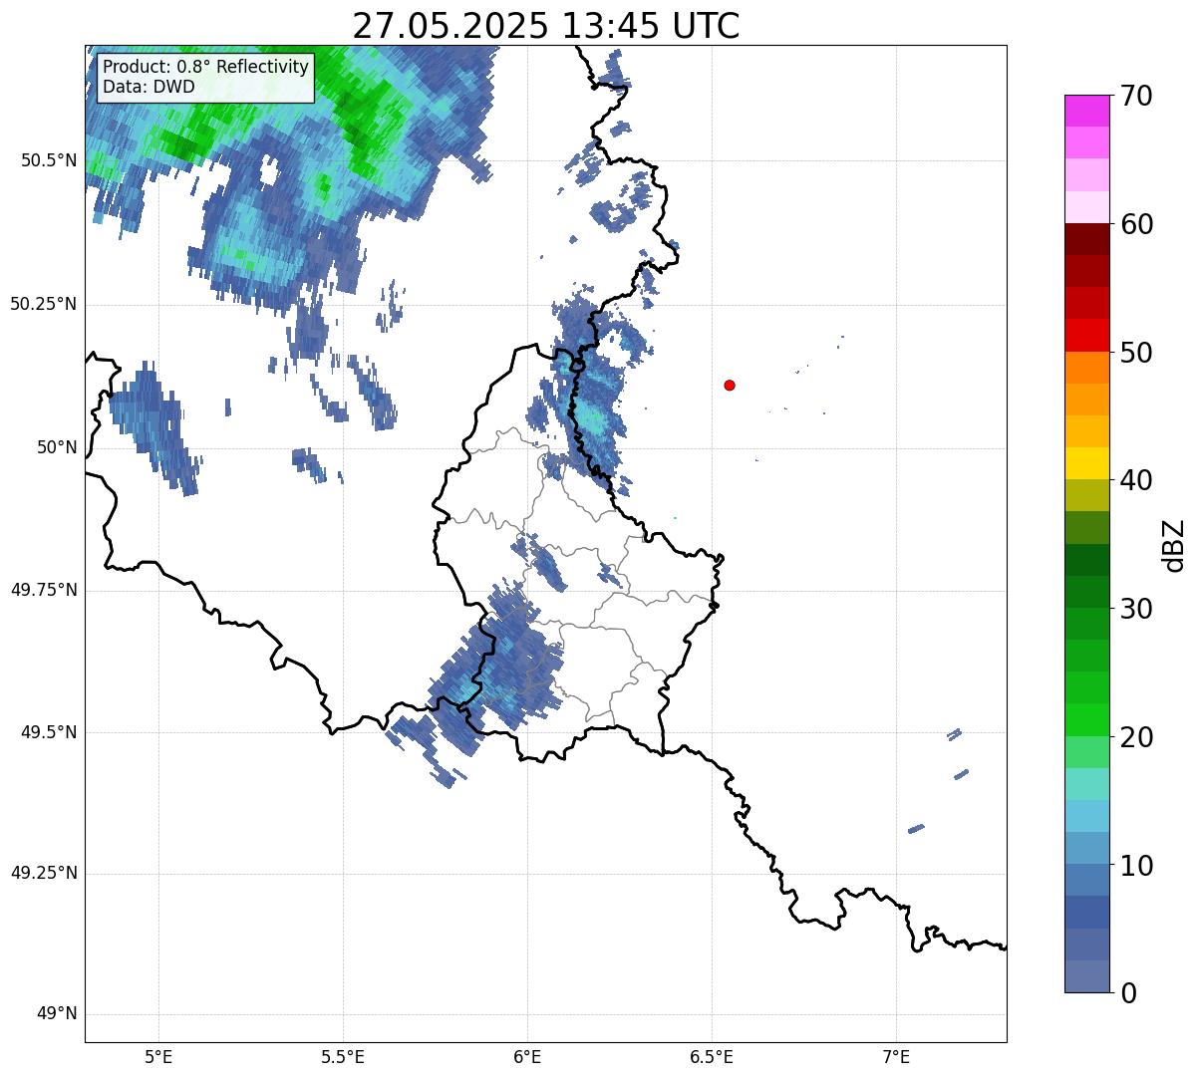Click the colorbar tick label '10'
This screenshot has height=1077, width=1198.
pyautogui.click(x=1136, y=867)
